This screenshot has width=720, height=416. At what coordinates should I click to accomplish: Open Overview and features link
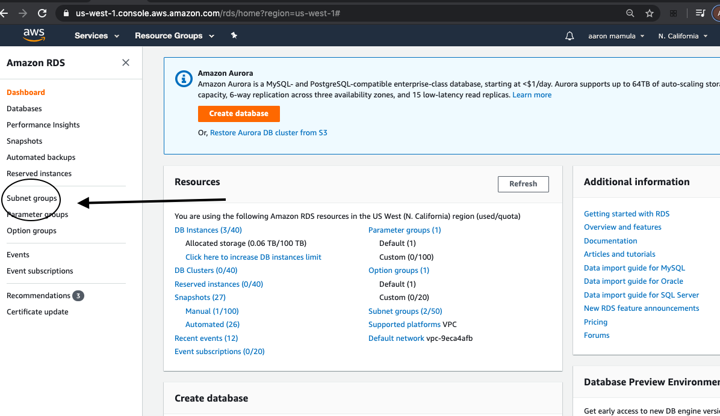point(622,227)
